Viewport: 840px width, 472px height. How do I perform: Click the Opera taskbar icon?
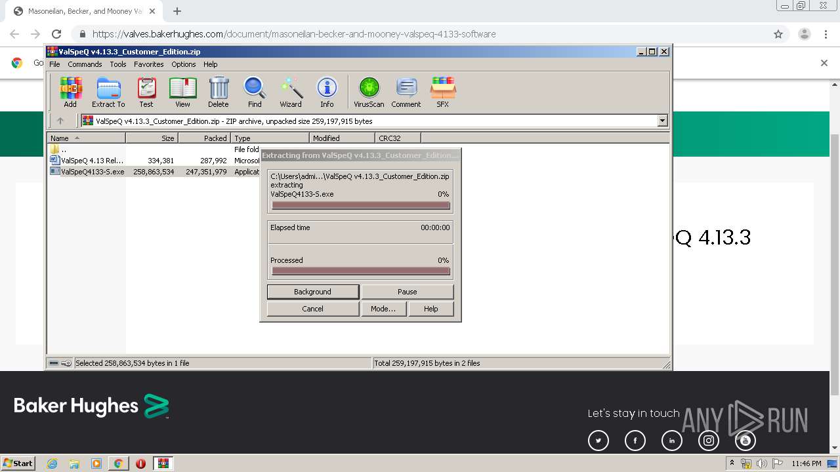tap(140, 463)
